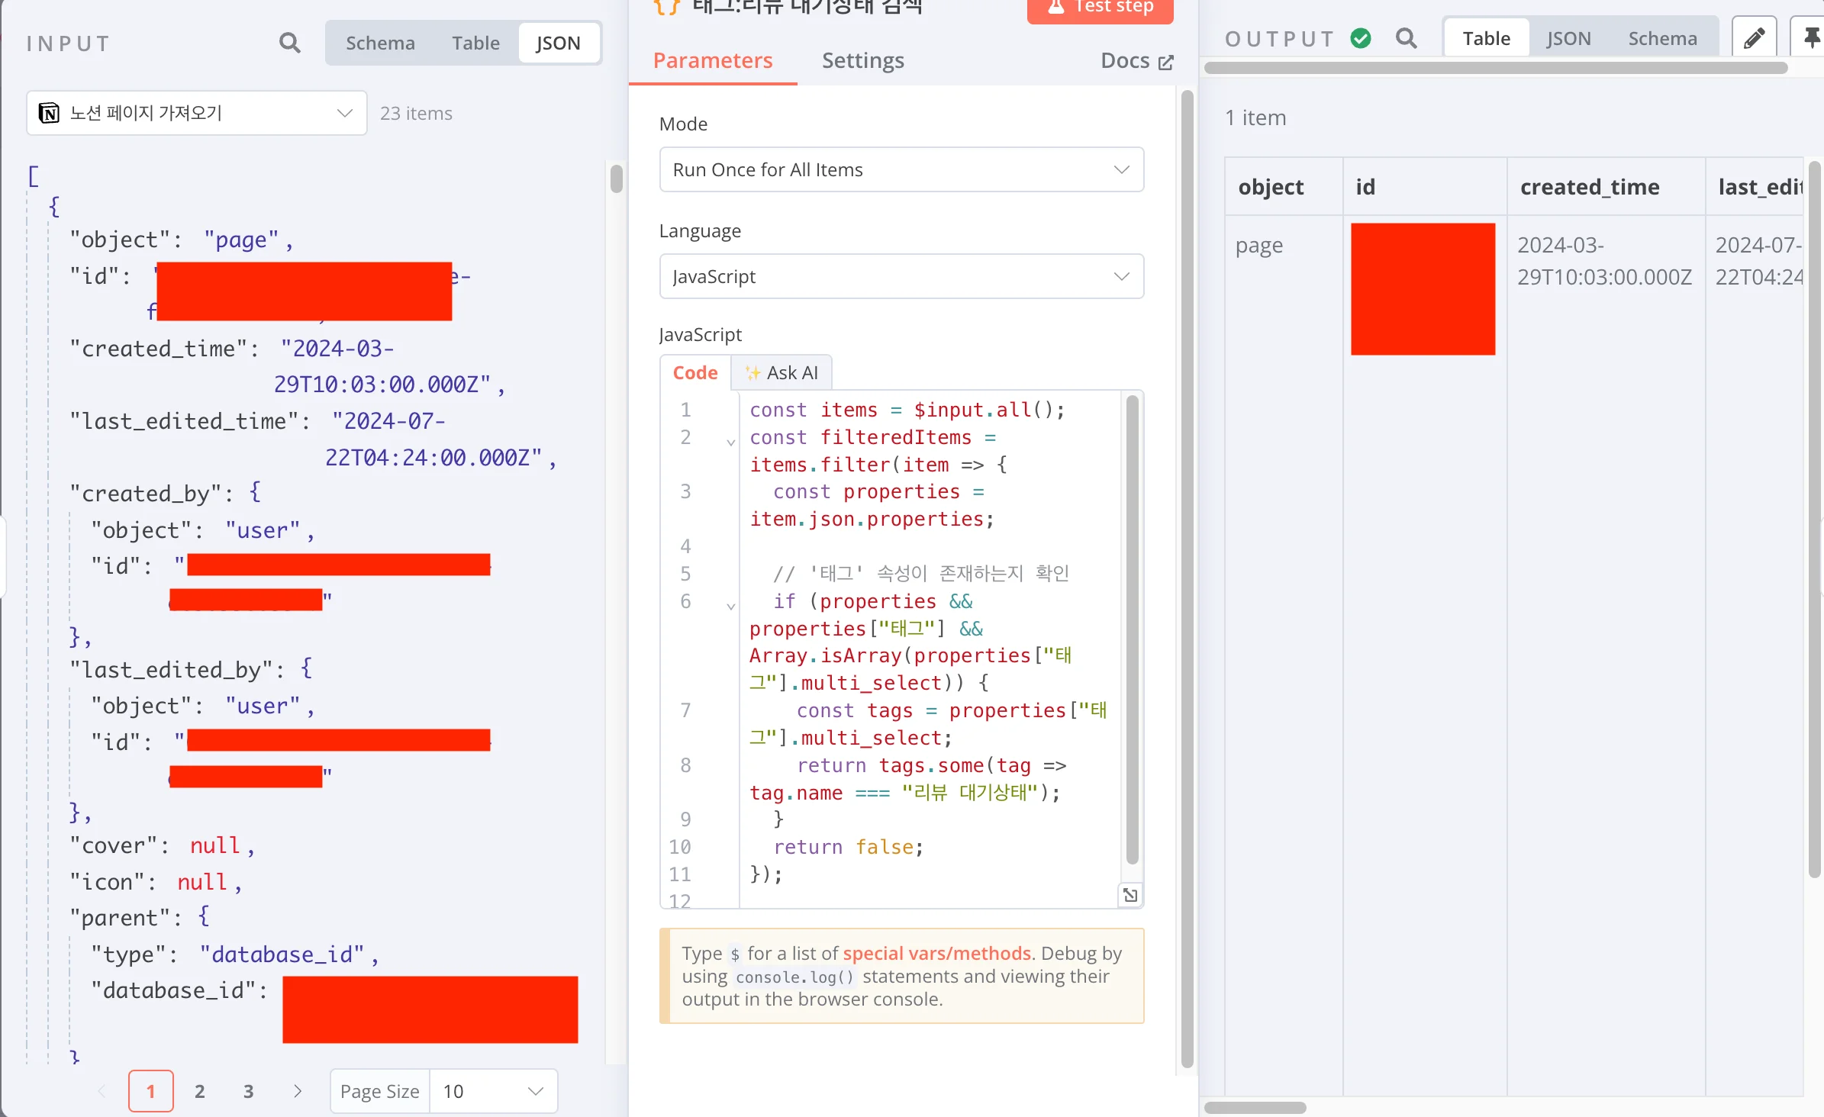This screenshot has height=1117, width=1824.
Task: Open the Mode dropdown
Action: coord(901,169)
